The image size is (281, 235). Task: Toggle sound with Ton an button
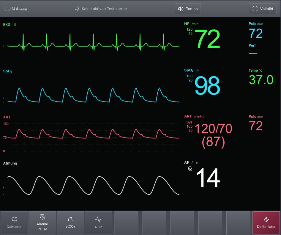188,9
